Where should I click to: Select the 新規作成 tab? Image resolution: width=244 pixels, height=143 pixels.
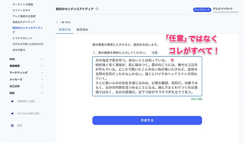point(64,30)
